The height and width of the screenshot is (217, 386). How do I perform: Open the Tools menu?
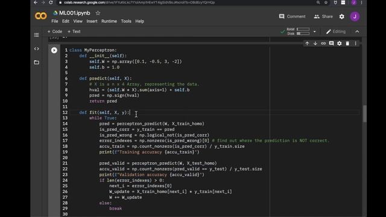coord(126,21)
